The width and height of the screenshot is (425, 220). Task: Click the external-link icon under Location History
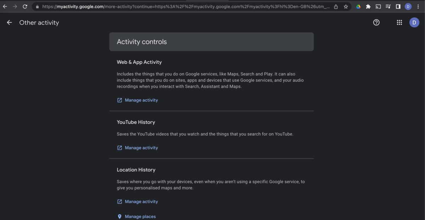[120, 202]
